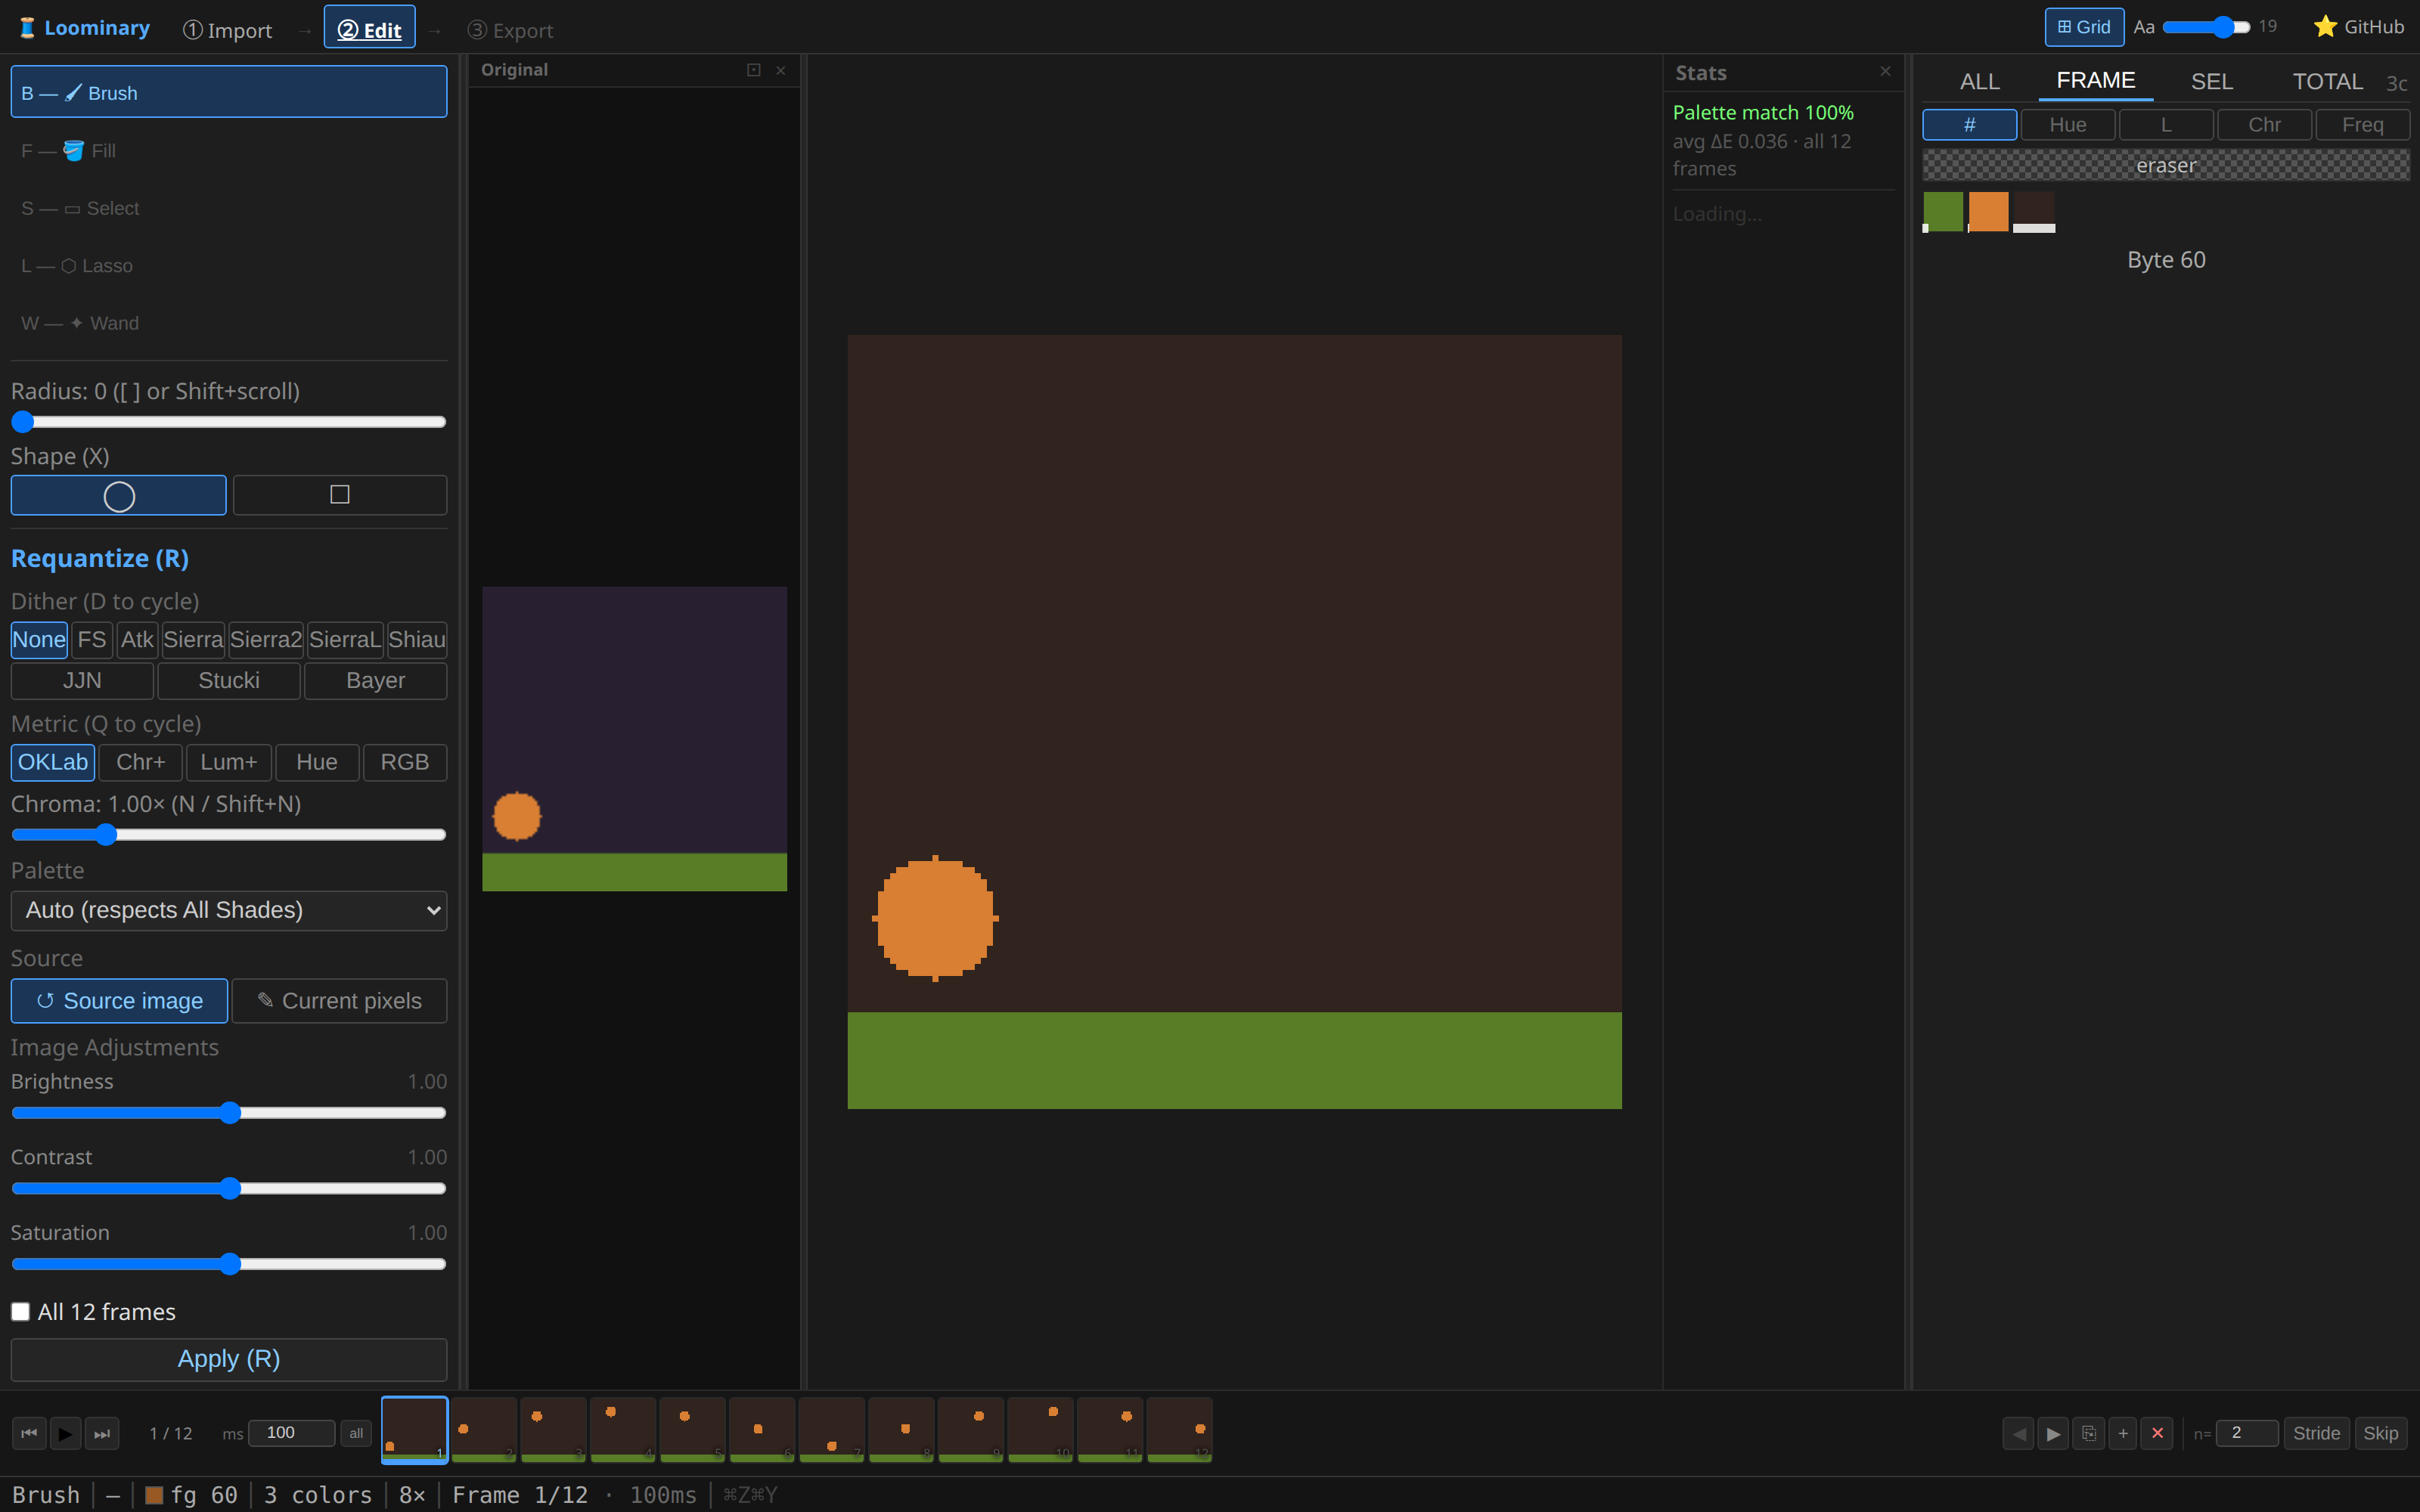Click Apply (R) button
The width and height of the screenshot is (2420, 1512).
[228, 1359]
